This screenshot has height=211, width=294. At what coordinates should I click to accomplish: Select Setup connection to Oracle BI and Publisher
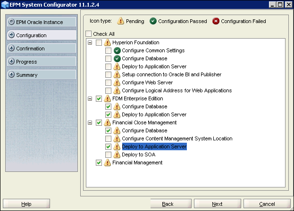pos(172,74)
